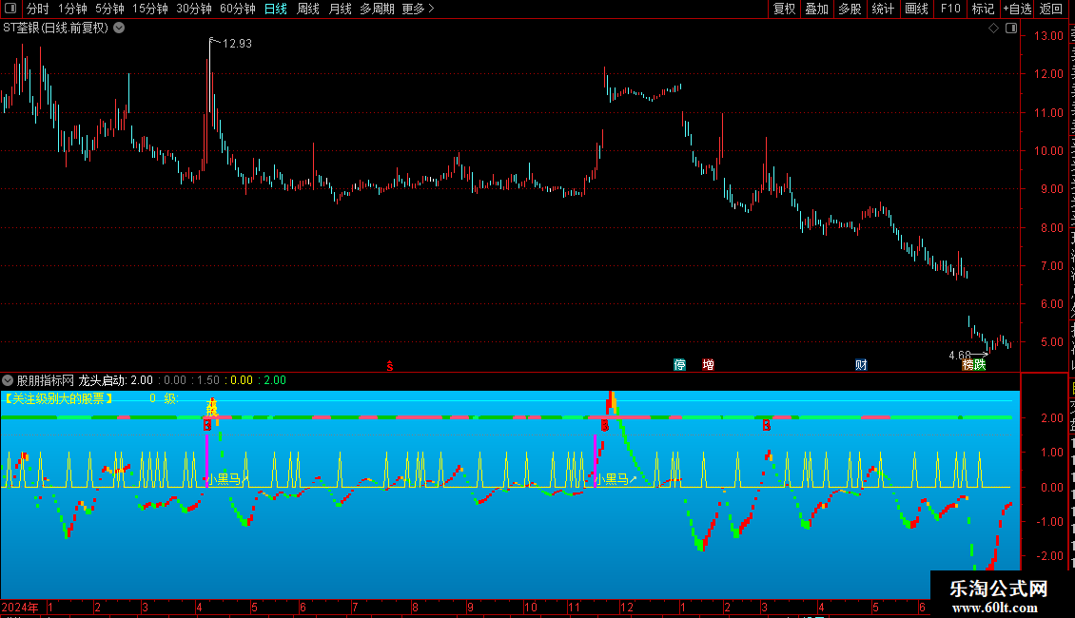The height and width of the screenshot is (618, 1075).
Task: Click the 4.68 low price label
Action: [960, 355]
